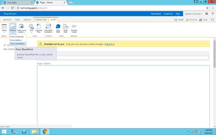Open a new browser tab

(x=71, y=3)
